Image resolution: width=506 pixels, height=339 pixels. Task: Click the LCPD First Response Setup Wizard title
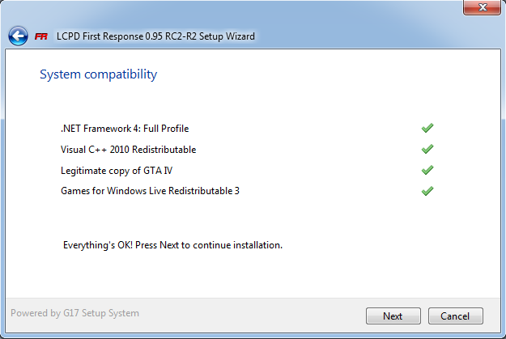coord(155,36)
